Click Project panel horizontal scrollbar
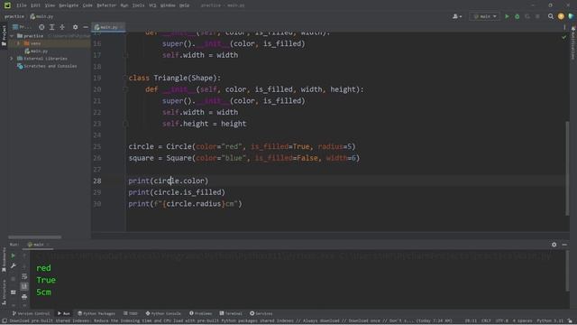This screenshot has height=325, width=577. click(x=34, y=237)
